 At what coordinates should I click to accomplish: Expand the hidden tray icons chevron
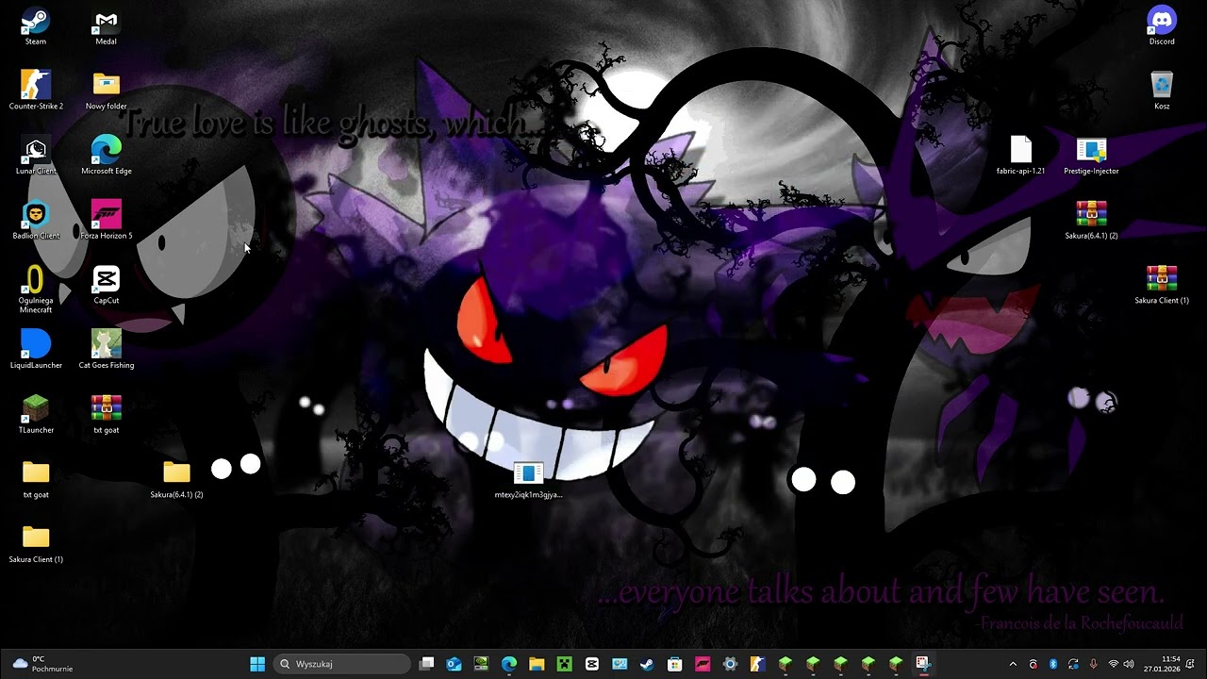click(x=1013, y=664)
